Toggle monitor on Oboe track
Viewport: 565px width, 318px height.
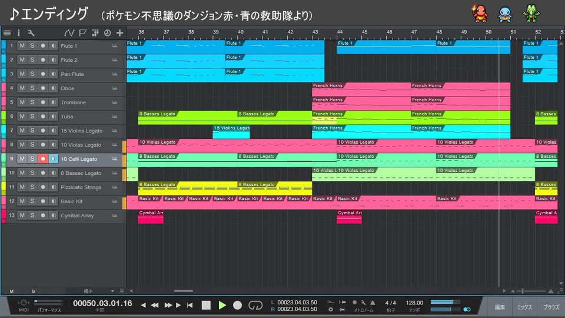(54, 88)
